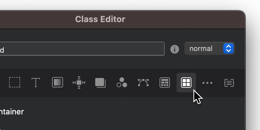Screen dimensions: 260x130
Task: Open the bracketed code lines icon
Action: click(x=229, y=83)
